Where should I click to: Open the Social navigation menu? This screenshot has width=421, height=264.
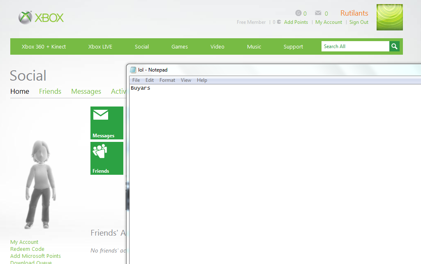click(142, 46)
